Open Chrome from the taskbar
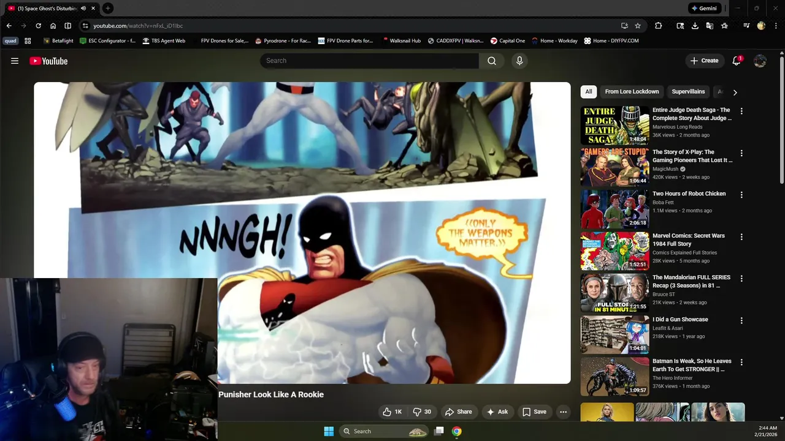 click(x=456, y=431)
